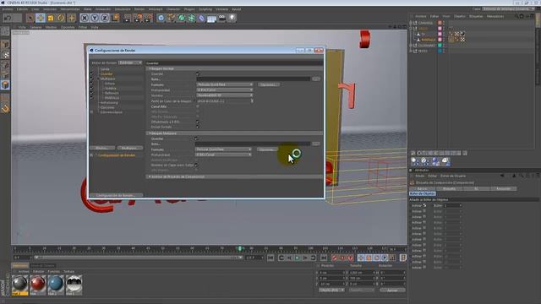
Task: Open the MoGraph menu
Action: coord(156,9)
